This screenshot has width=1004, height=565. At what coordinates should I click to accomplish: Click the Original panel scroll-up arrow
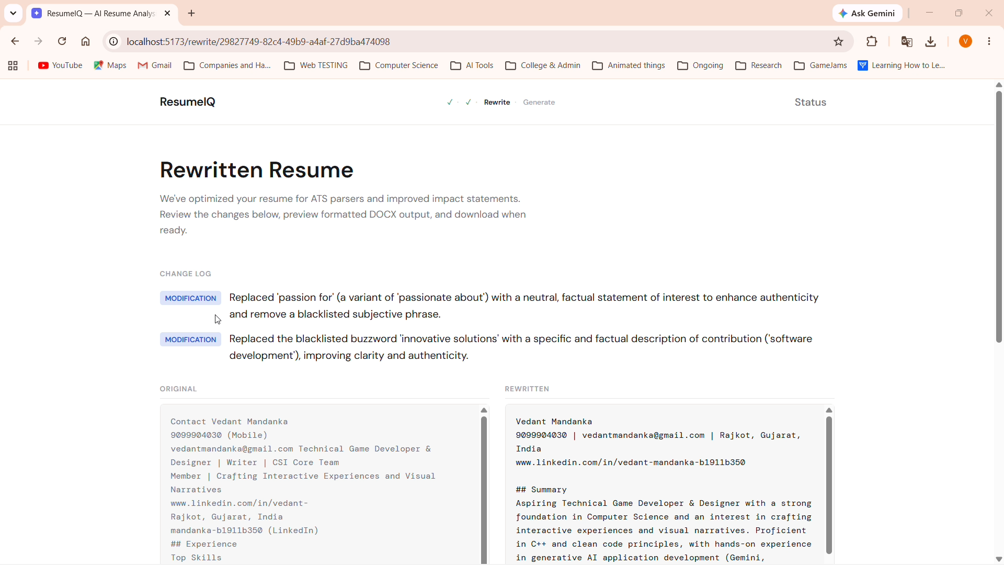point(484,411)
